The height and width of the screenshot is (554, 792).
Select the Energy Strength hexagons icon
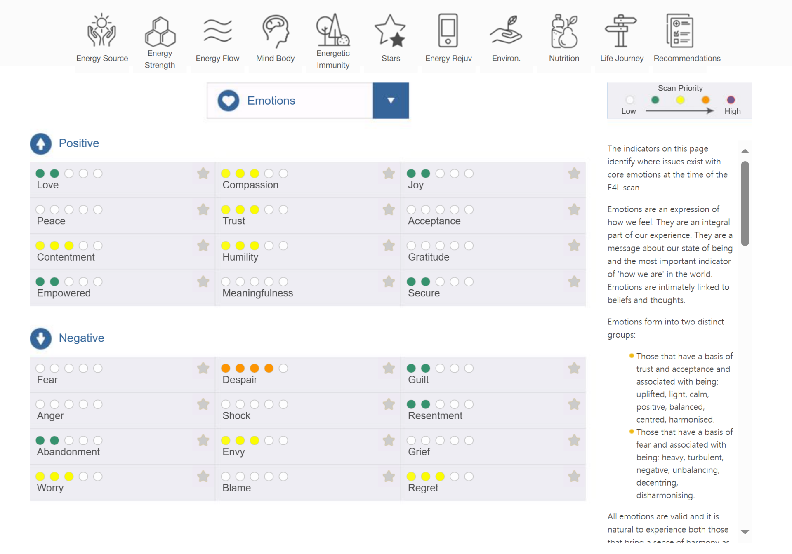[160, 31]
